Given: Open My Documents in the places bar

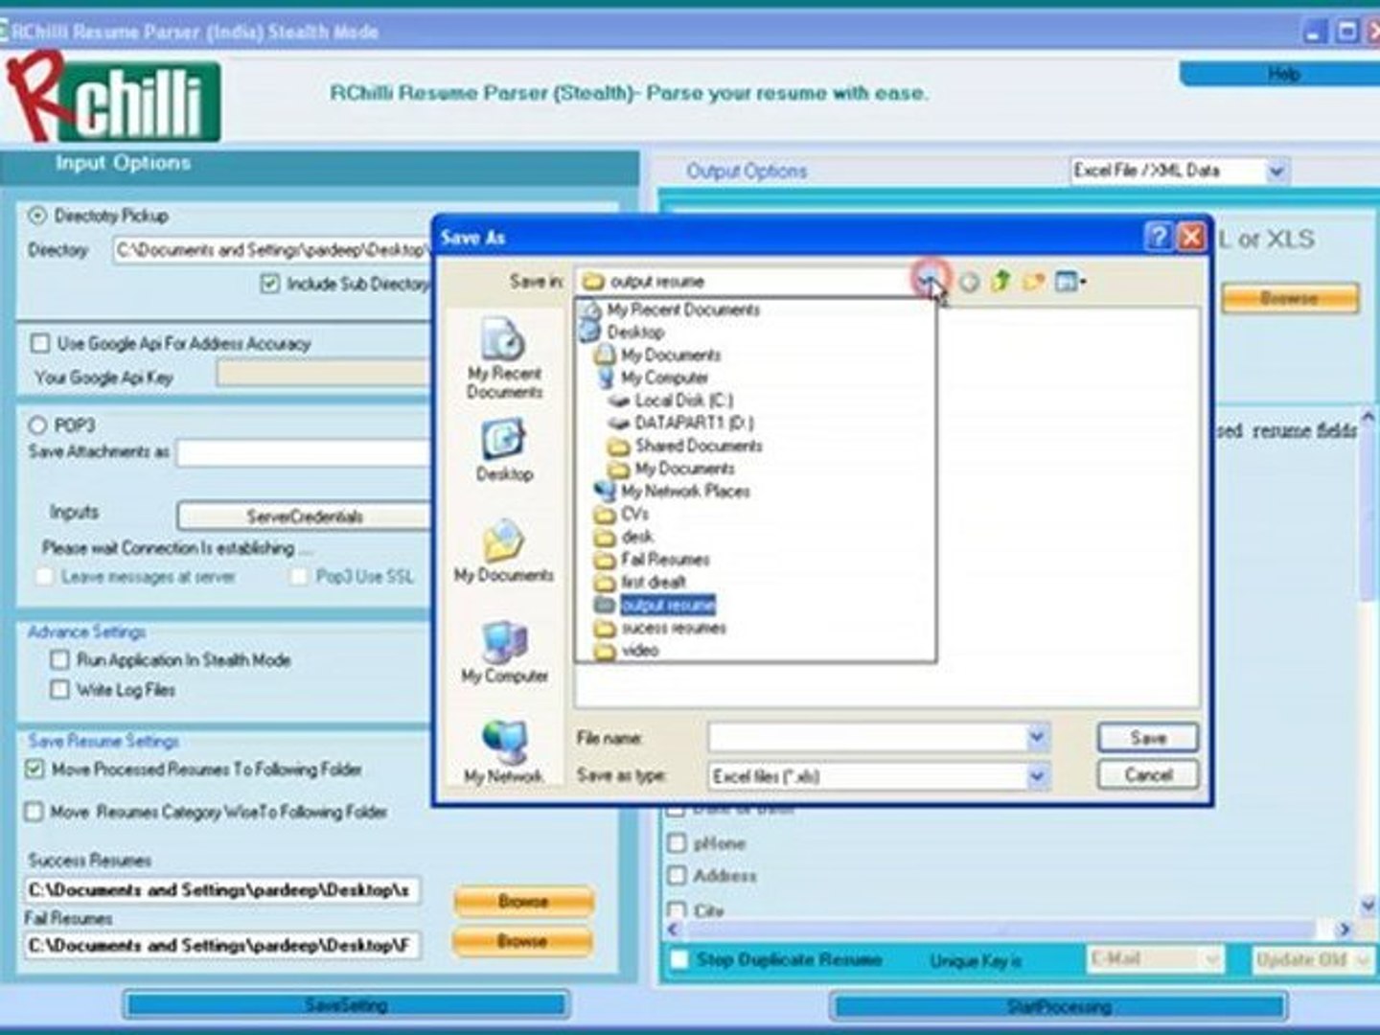Looking at the screenshot, I should 504,551.
